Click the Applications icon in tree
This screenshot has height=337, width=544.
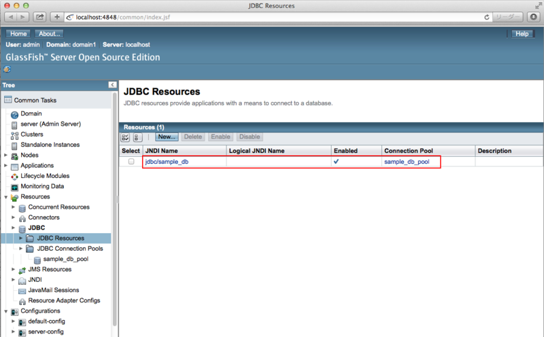[x=14, y=166]
